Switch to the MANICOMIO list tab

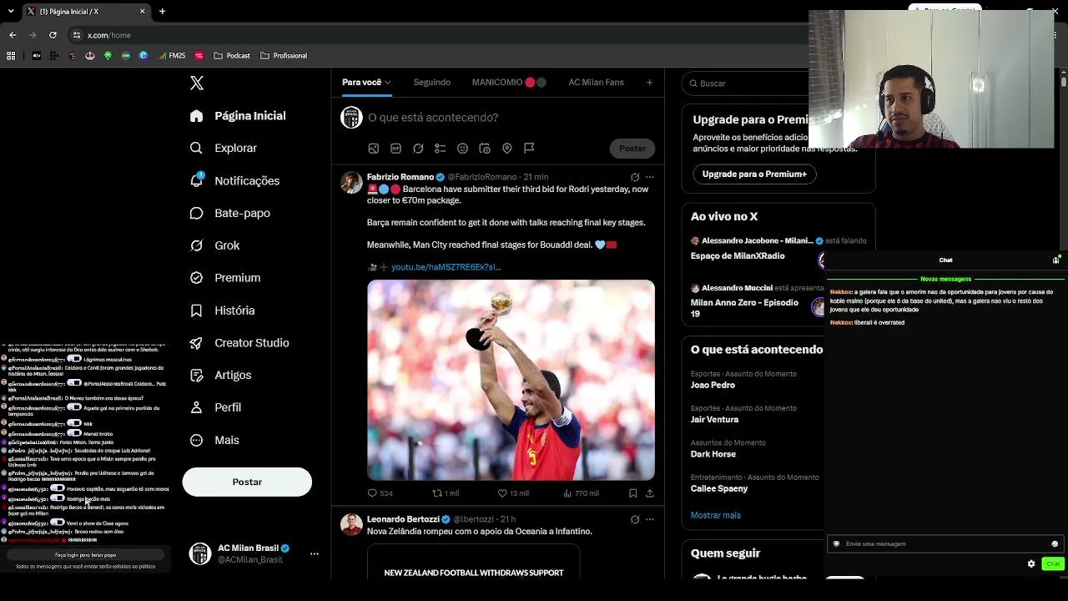pyautogui.click(x=509, y=82)
